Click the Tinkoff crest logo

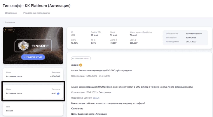click(x=23, y=46)
